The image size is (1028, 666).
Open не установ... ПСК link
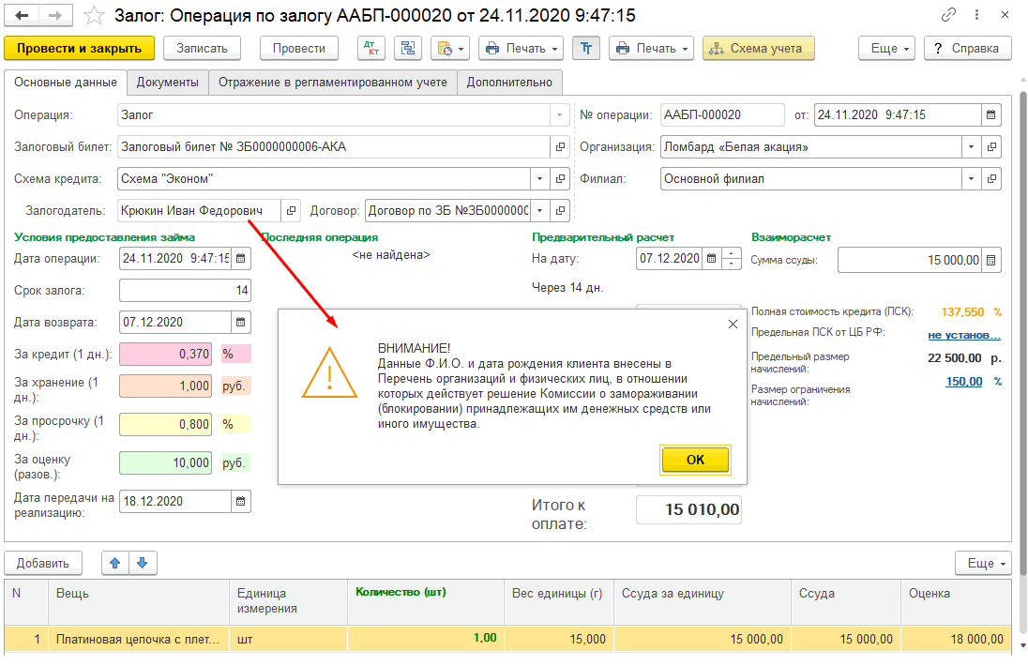coord(964,335)
